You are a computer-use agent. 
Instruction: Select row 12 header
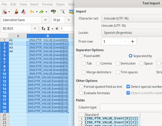click(x=4, y=81)
